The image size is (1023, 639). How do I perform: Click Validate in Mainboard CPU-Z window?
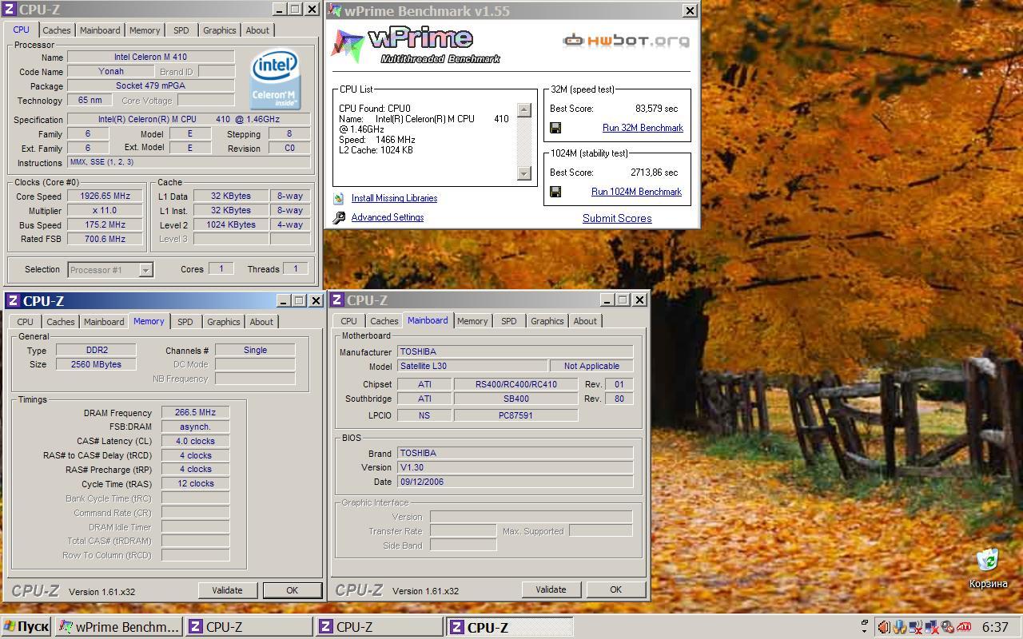click(x=551, y=589)
